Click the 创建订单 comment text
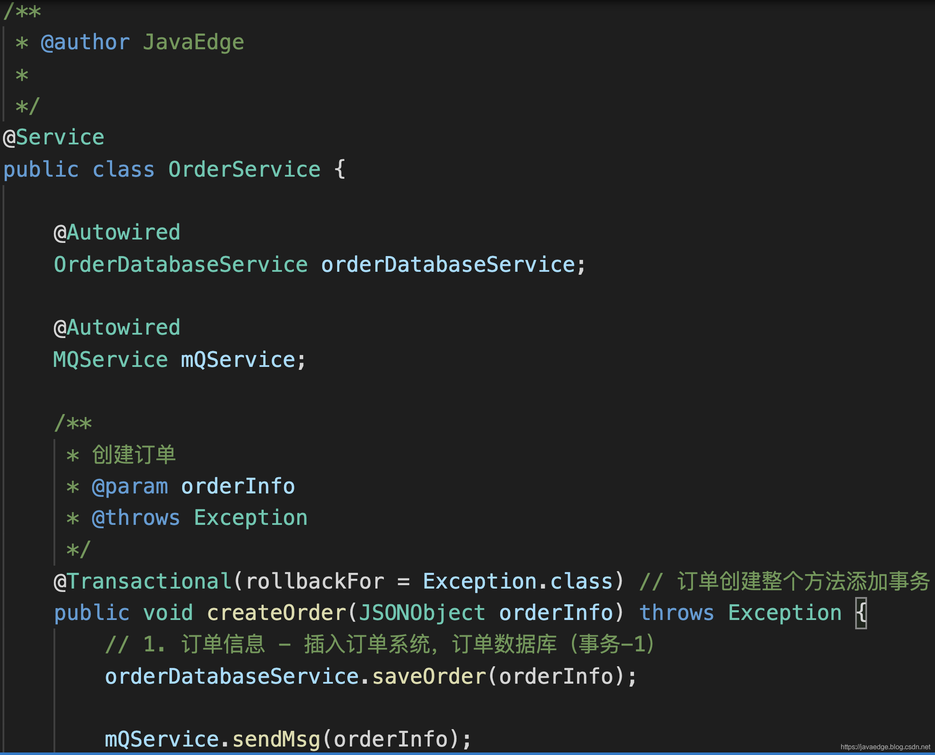 (134, 454)
